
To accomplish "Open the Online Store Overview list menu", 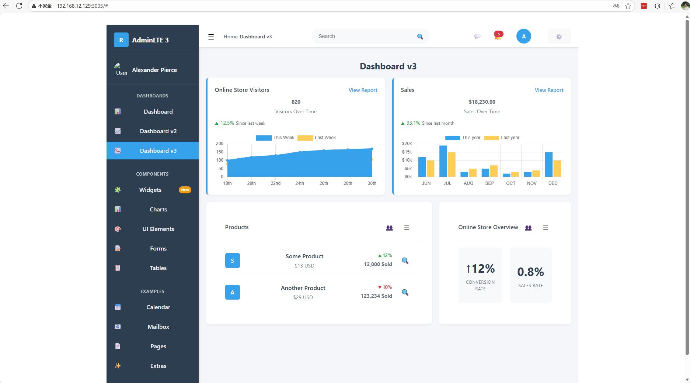I will coord(546,227).
